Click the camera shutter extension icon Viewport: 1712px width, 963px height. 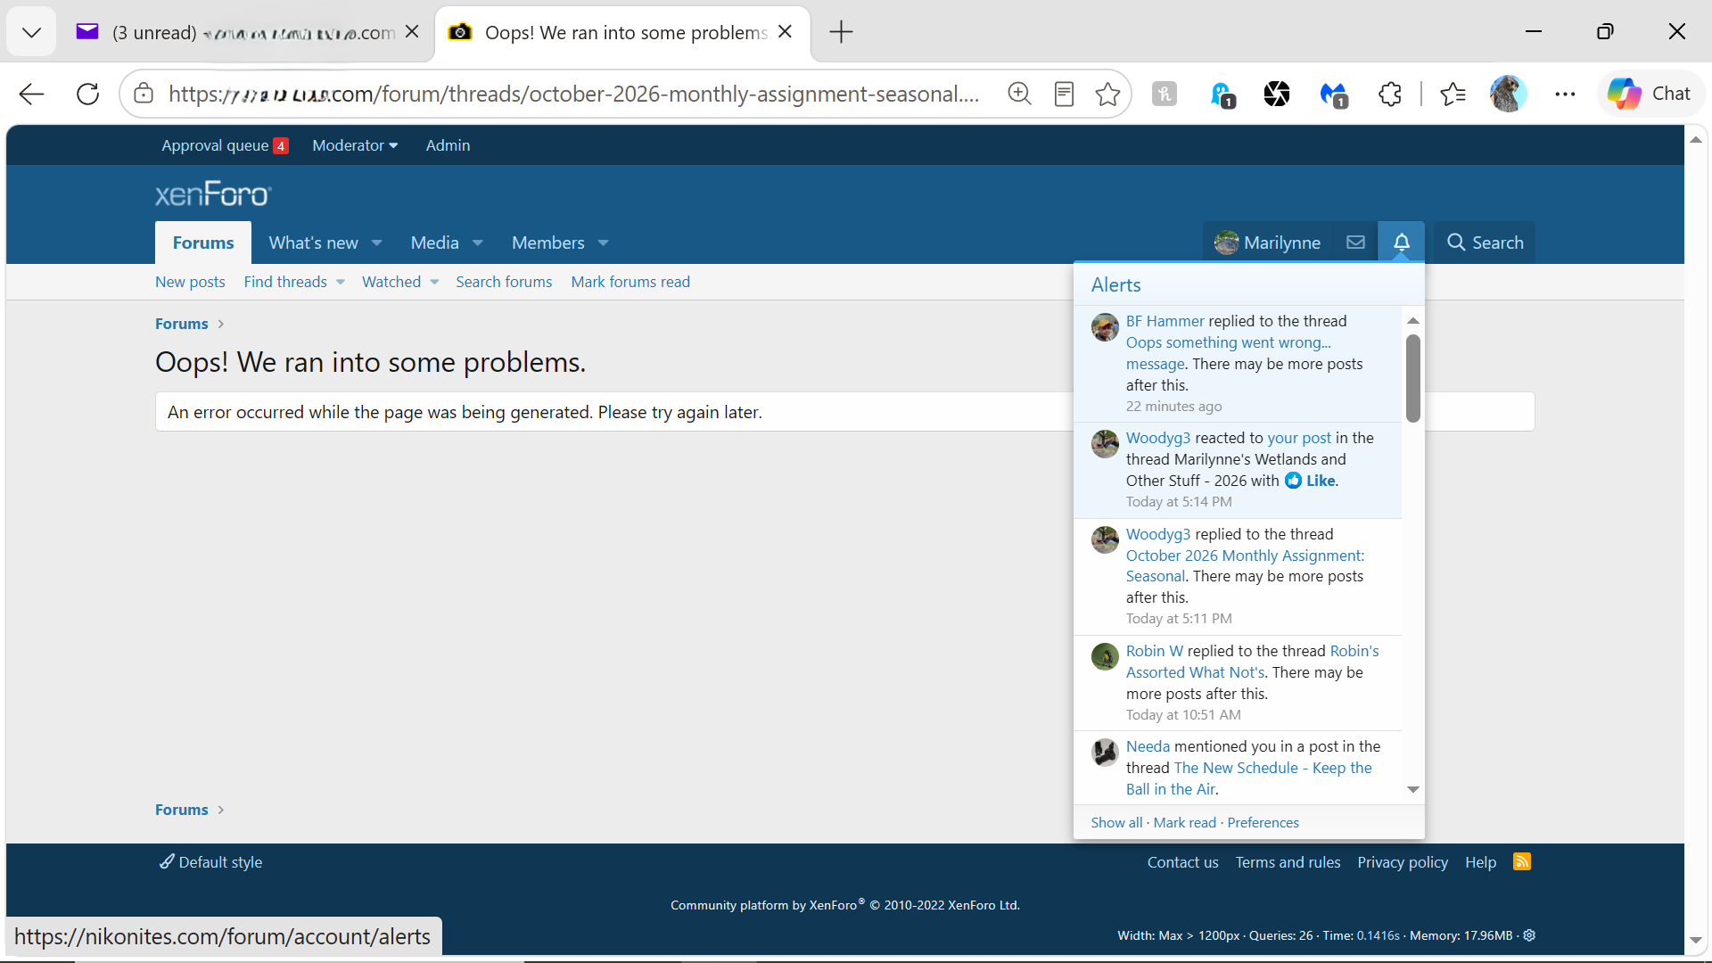click(x=1277, y=94)
